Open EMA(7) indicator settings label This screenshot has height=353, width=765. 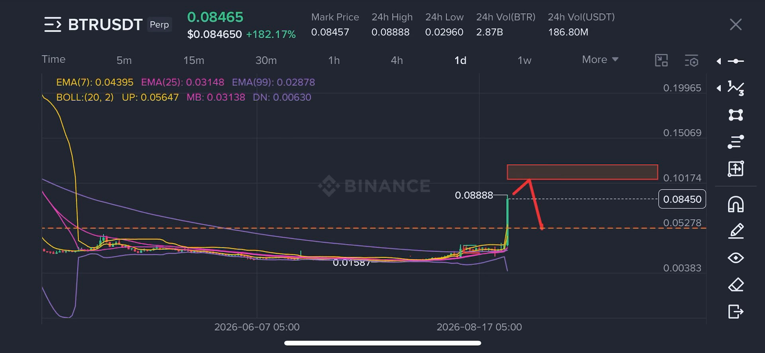(95, 82)
